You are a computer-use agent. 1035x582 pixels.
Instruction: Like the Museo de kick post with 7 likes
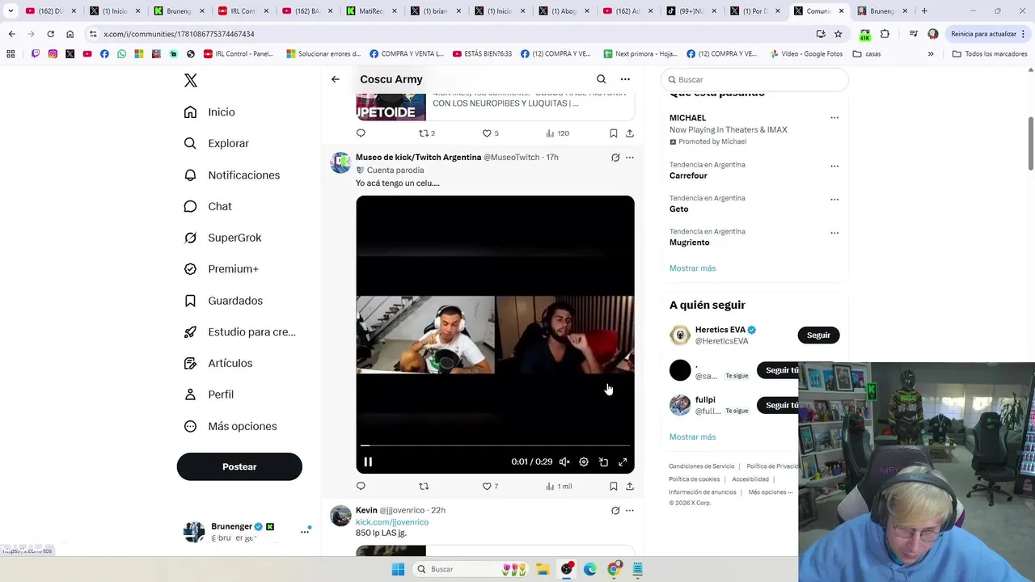(490, 486)
